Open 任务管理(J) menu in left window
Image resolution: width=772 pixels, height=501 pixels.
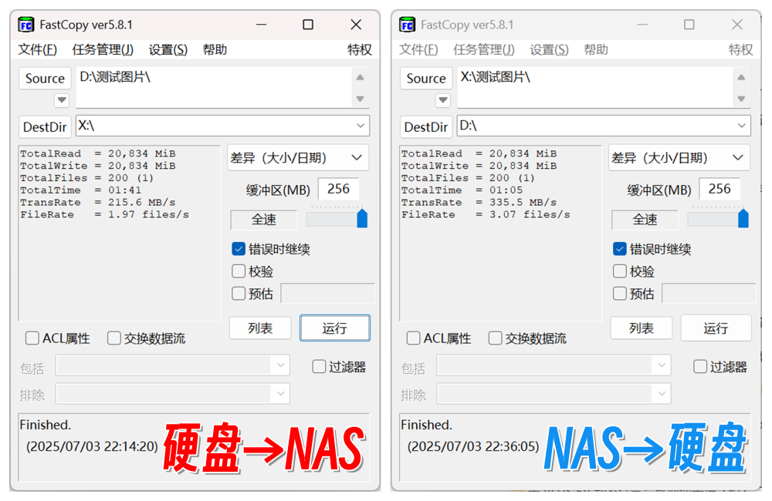point(103,49)
